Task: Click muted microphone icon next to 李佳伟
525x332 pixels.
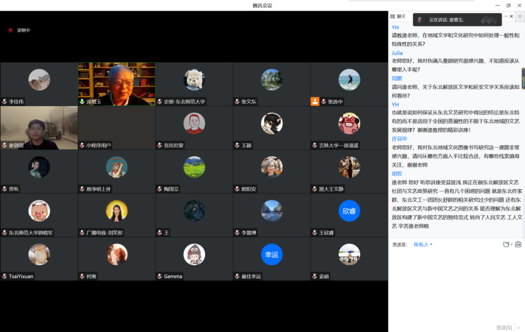Action: (5, 101)
